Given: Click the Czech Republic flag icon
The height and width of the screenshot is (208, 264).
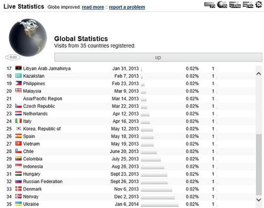Looking at the screenshot, I should click(x=18, y=106).
